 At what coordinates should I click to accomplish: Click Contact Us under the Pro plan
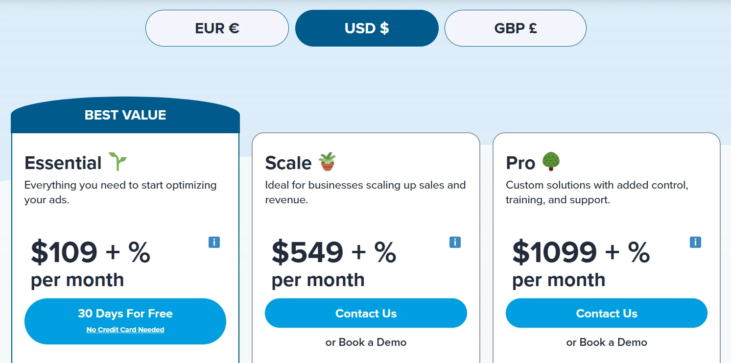click(606, 313)
